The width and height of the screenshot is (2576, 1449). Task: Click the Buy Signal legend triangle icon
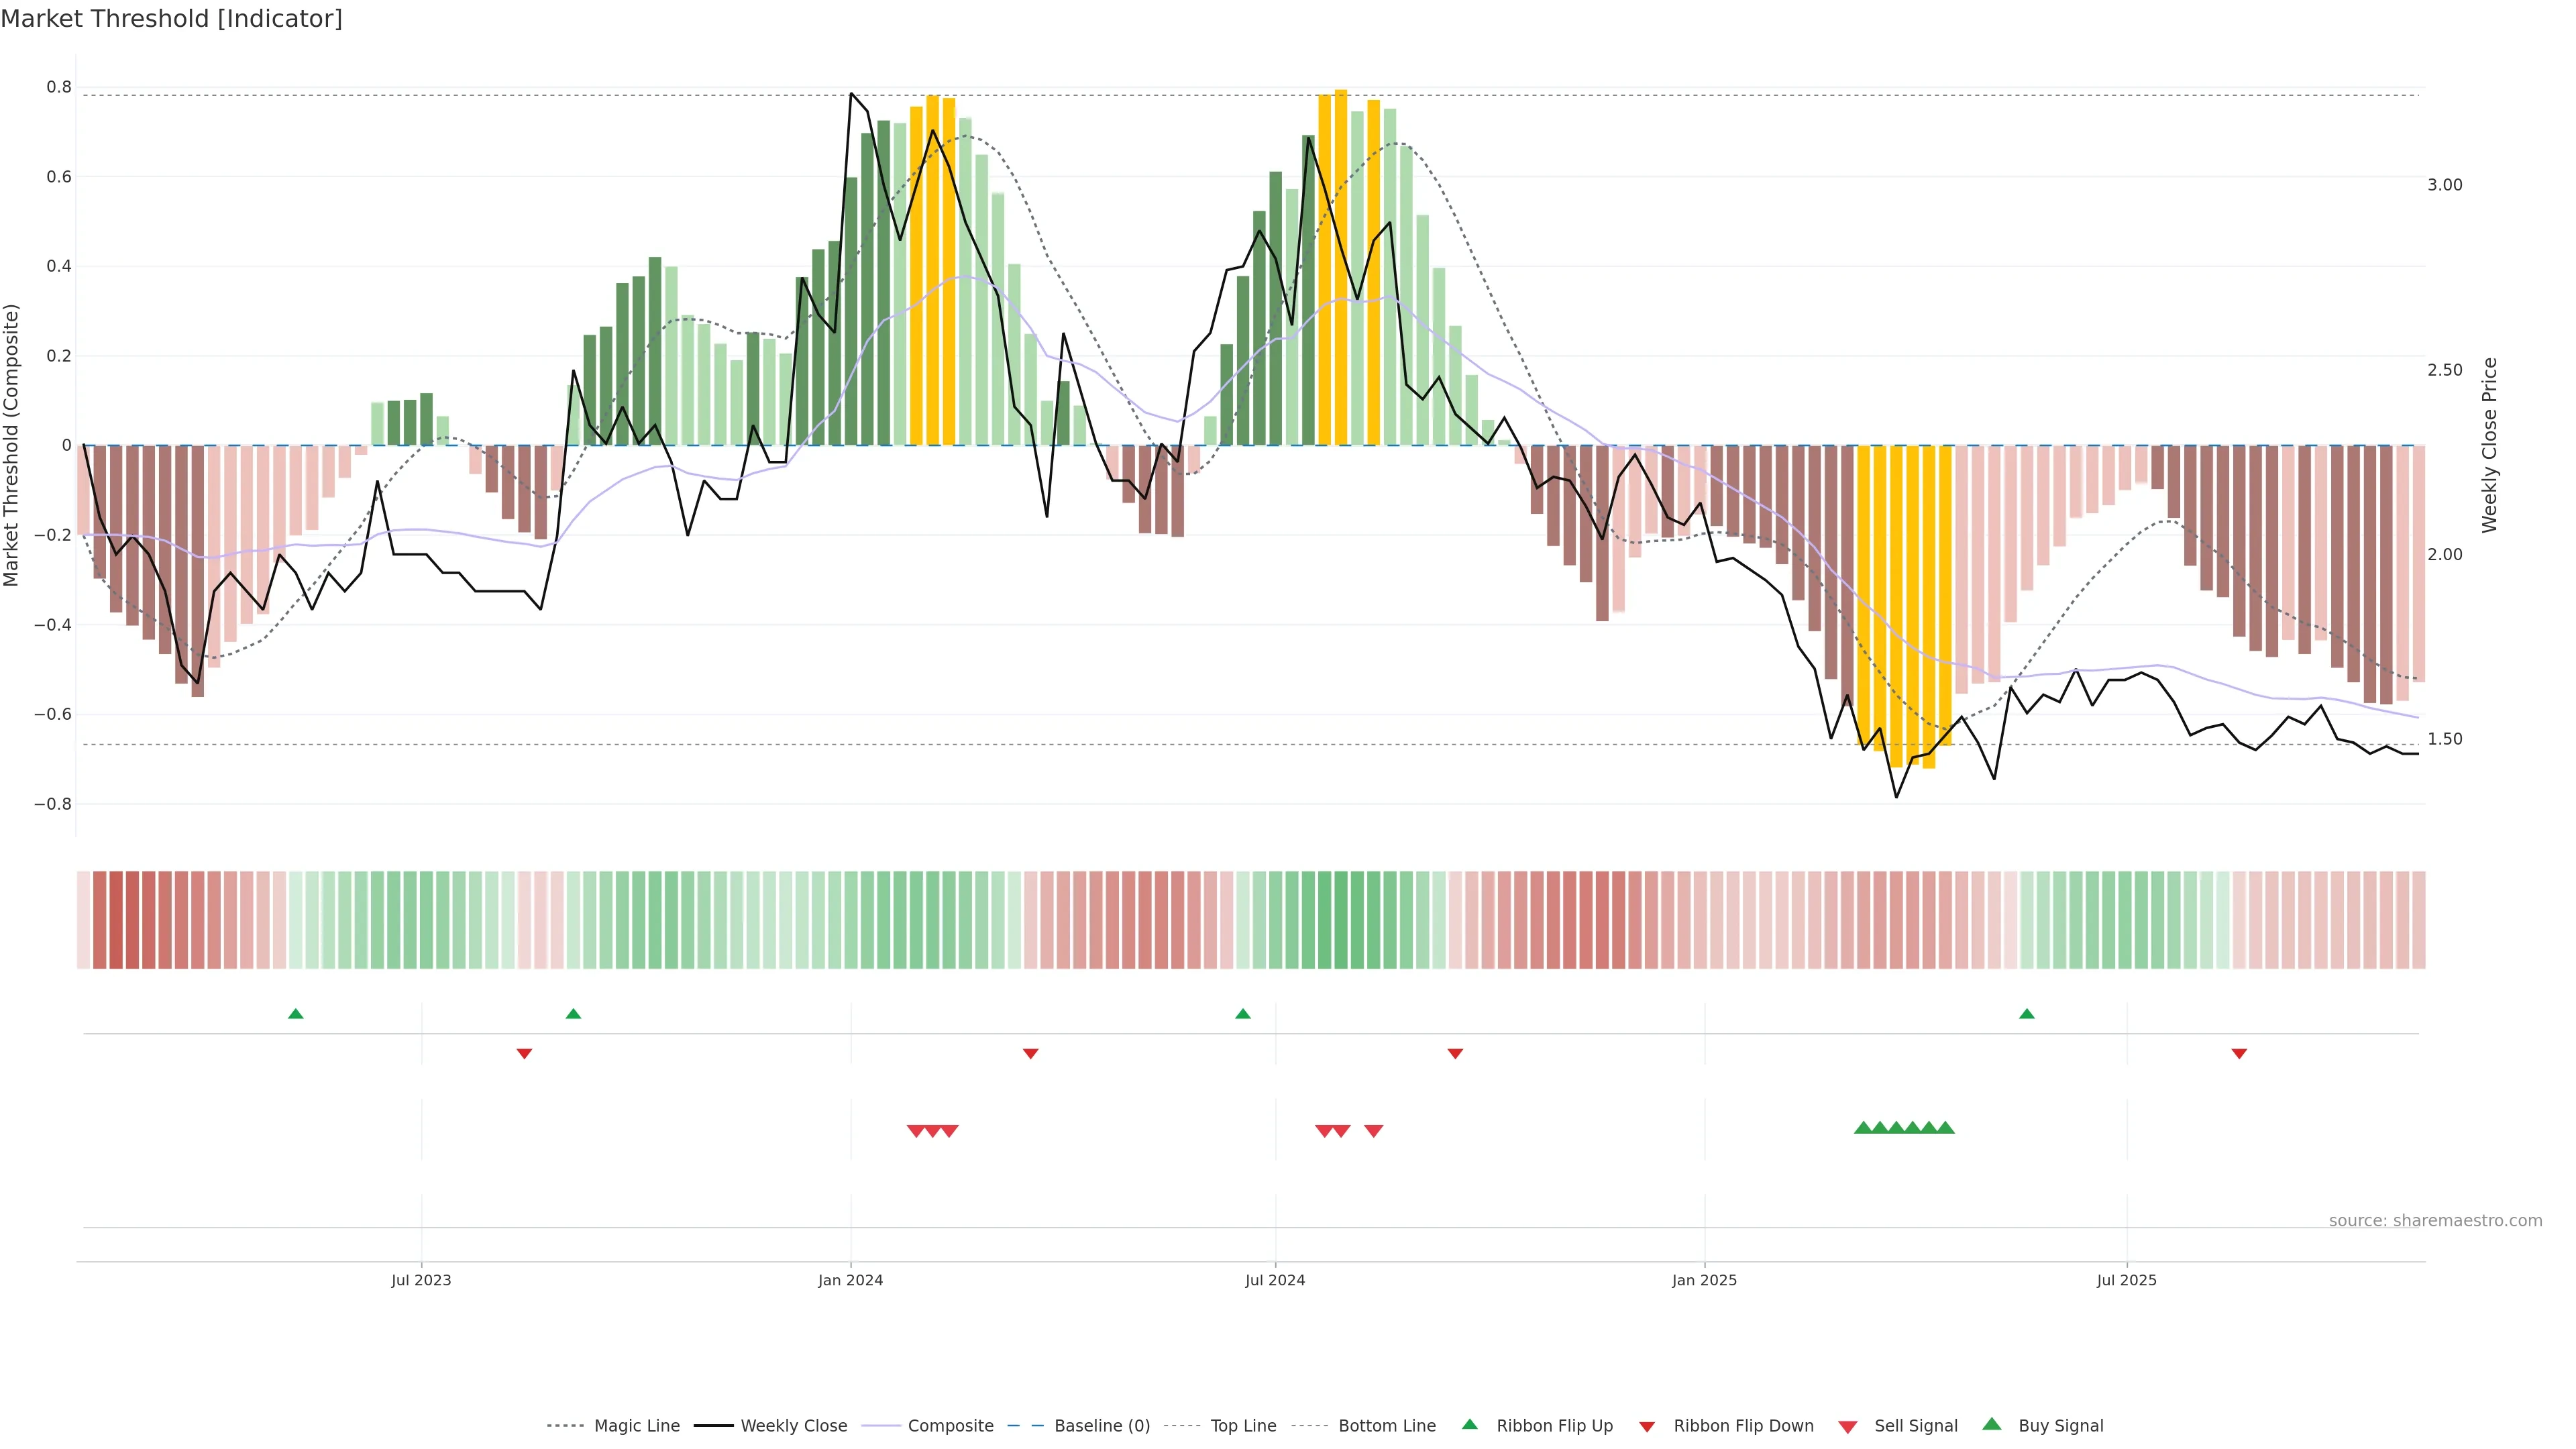[x=1991, y=1424]
